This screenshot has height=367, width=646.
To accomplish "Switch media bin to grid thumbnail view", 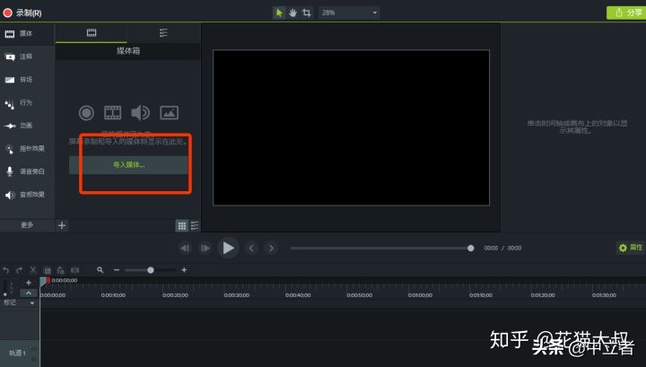I will [x=181, y=226].
